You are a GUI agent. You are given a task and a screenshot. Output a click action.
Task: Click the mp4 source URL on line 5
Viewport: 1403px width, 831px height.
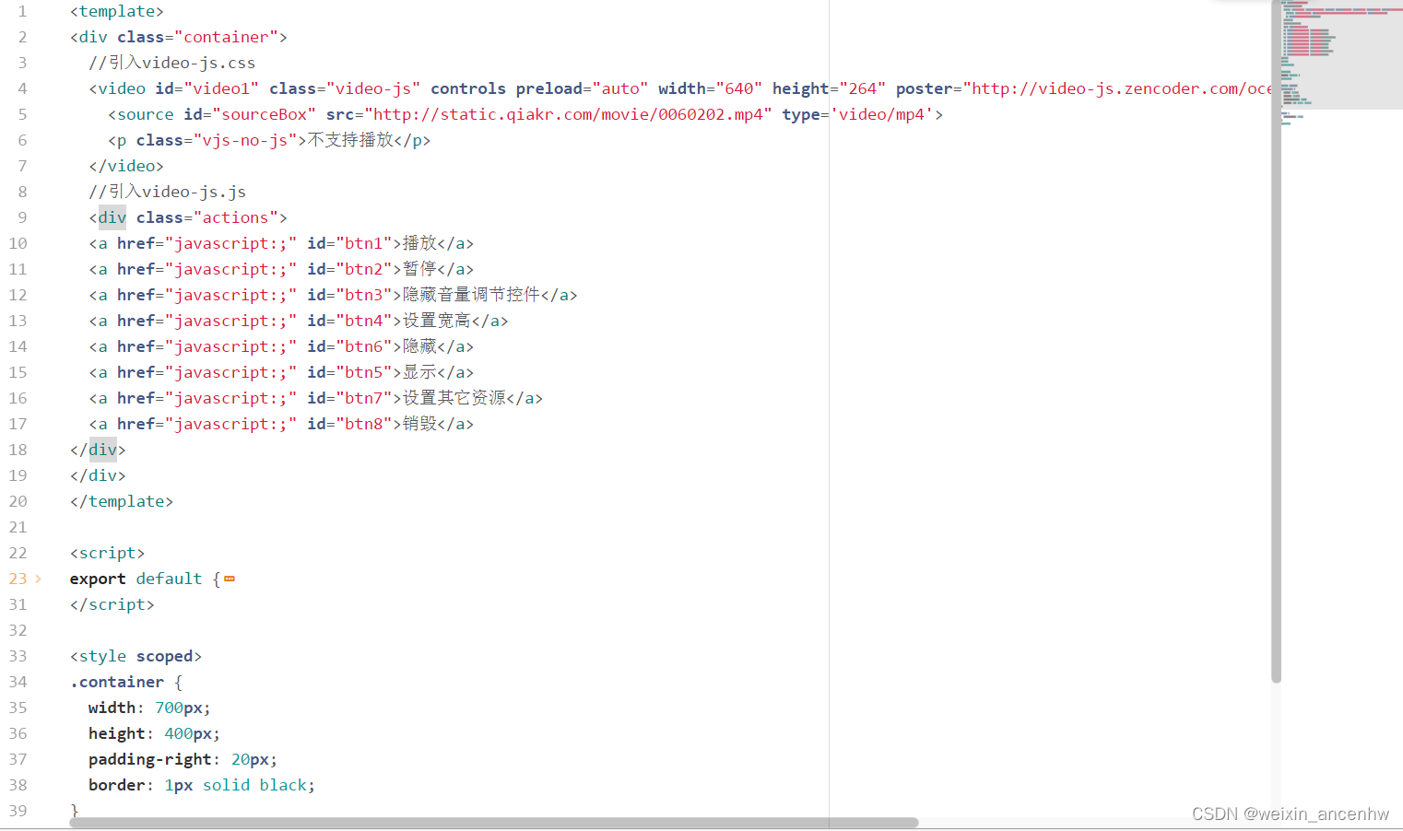tap(569, 114)
